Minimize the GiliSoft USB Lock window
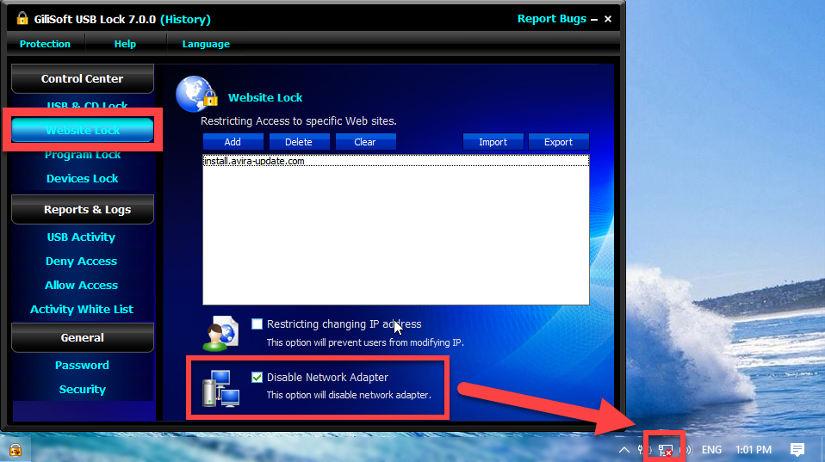Screen dimensions: 825x462 pyautogui.click(x=594, y=20)
